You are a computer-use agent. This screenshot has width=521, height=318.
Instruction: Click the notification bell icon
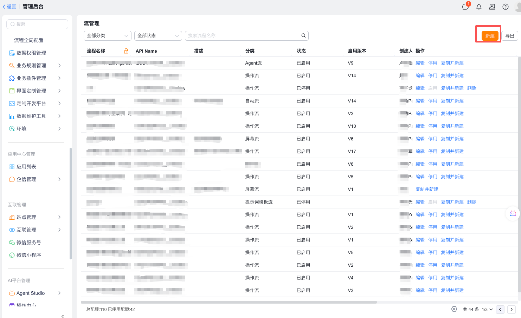(479, 7)
